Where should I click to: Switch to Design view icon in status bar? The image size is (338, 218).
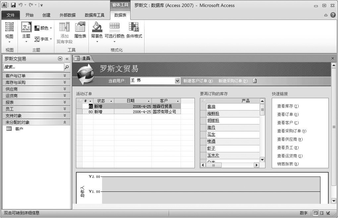(x=328, y=213)
